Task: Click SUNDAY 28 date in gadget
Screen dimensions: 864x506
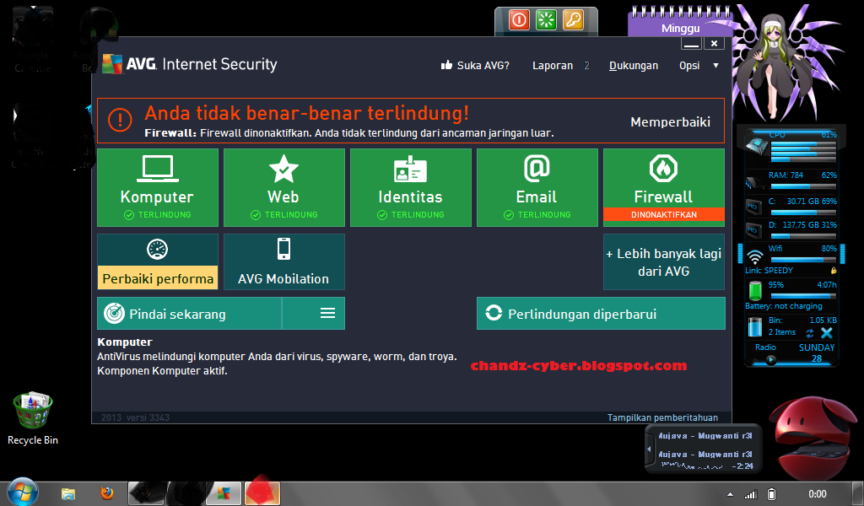Action: pyautogui.click(x=817, y=353)
